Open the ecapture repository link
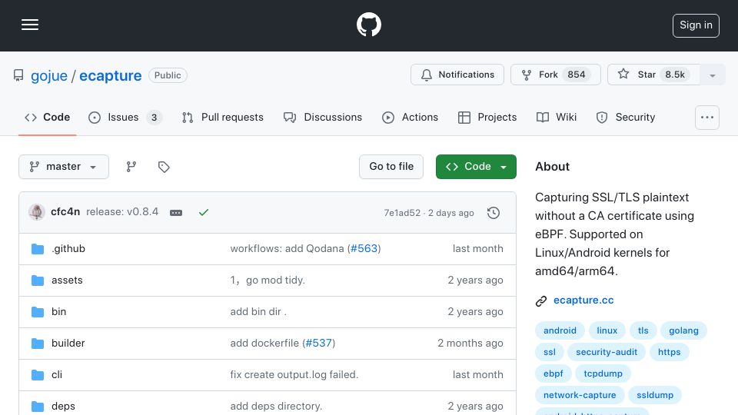The image size is (738, 415). pos(110,76)
